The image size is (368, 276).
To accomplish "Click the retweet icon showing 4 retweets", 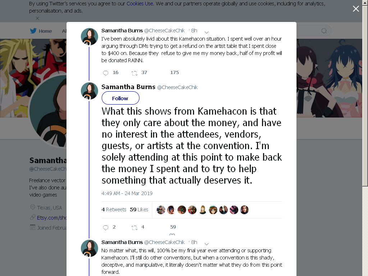I will (x=134, y=227).
